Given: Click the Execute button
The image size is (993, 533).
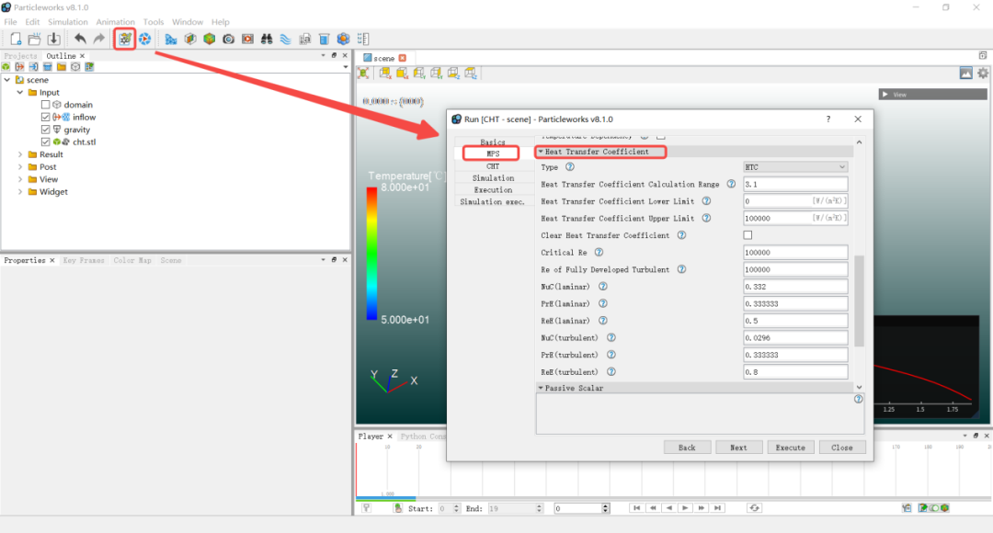Looking at the screenshot, I should tap(790, 448).
